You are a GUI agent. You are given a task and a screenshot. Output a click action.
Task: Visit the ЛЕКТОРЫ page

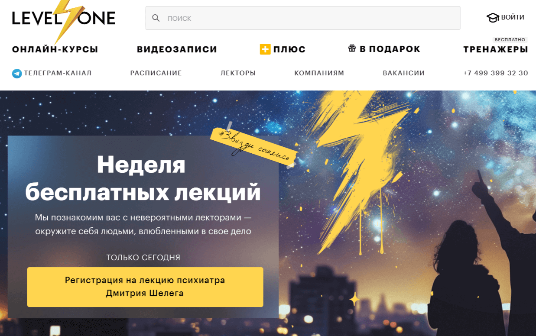tap(238, 73)
